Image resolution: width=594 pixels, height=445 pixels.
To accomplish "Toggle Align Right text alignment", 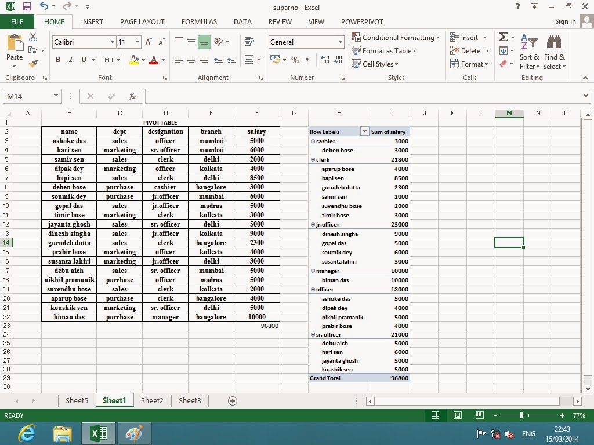I will coord(204,60).
